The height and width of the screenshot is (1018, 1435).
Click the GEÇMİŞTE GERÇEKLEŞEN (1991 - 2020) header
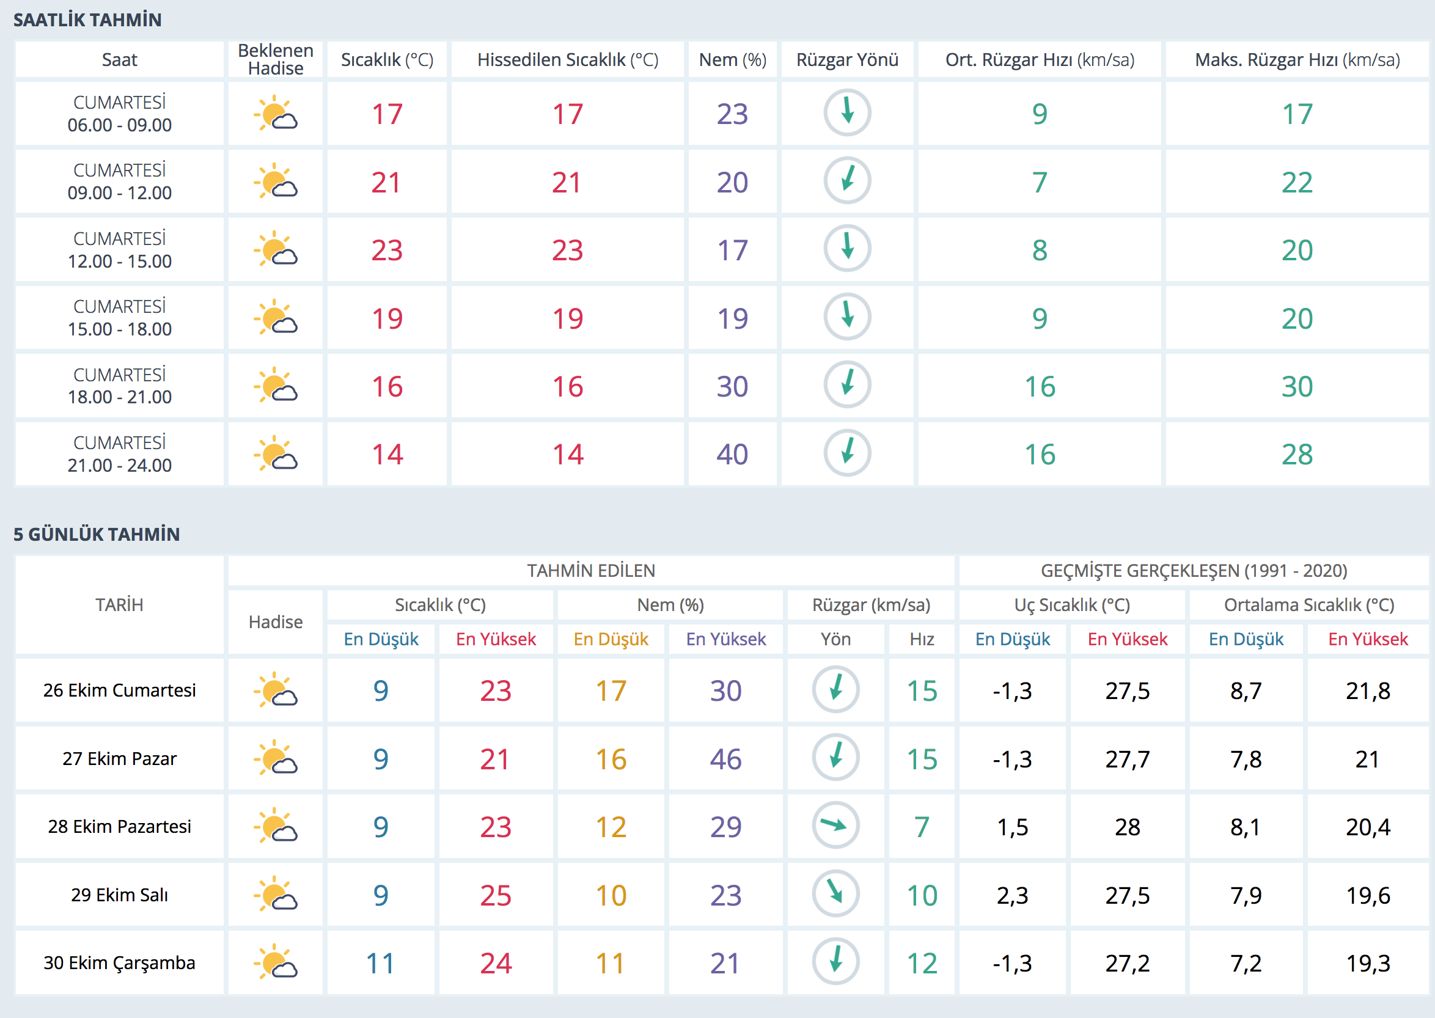pyautogui.click(x=1194, y=571)
